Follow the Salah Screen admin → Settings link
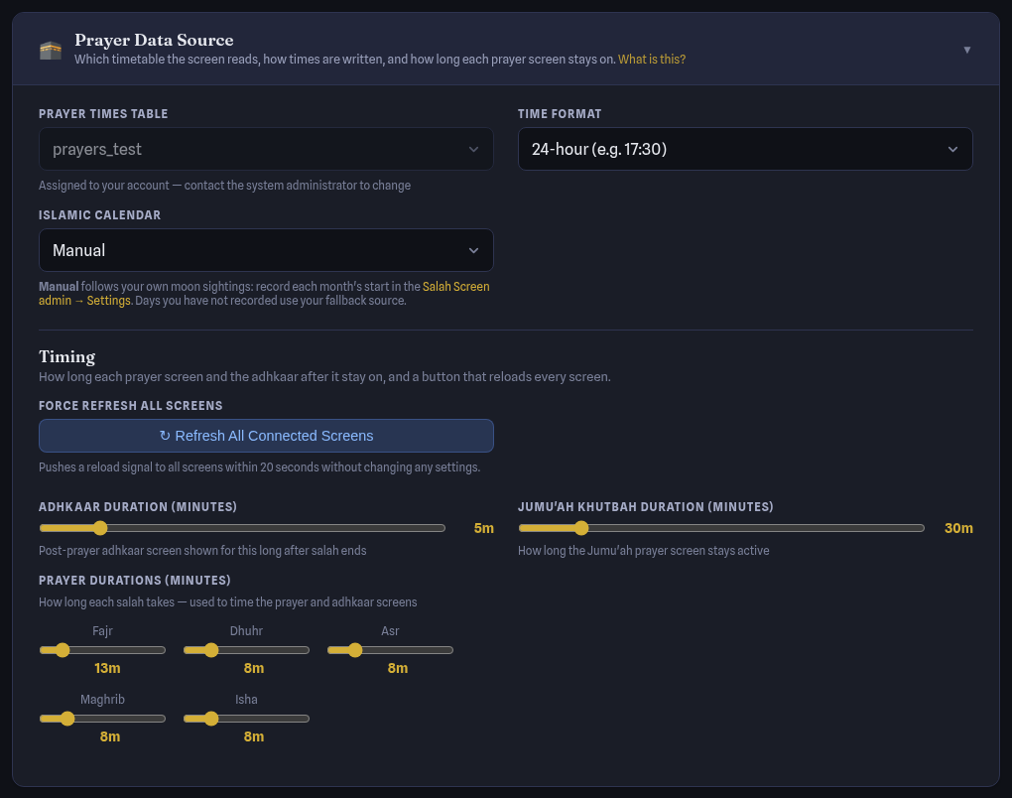This screenshot has width=1012, height=798. (264, 293)
